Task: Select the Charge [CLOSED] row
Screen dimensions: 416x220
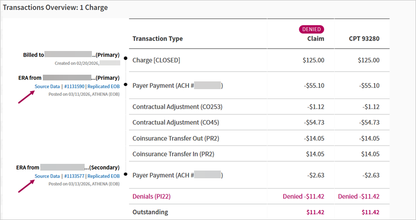Action: pos(259,60)
